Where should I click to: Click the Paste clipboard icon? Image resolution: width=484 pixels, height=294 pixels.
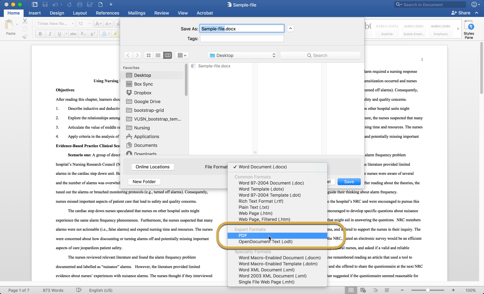[x=10, y=27]
